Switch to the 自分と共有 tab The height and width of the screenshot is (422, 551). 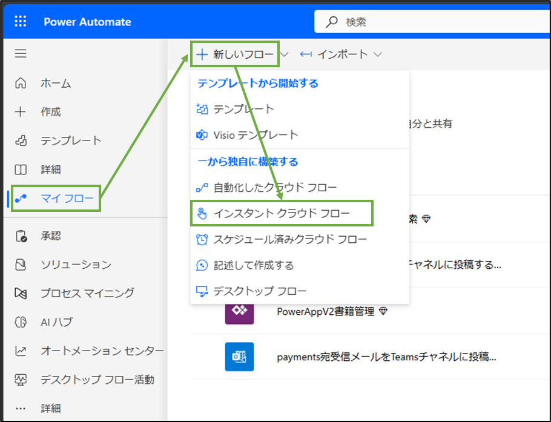tap(431, 124)
